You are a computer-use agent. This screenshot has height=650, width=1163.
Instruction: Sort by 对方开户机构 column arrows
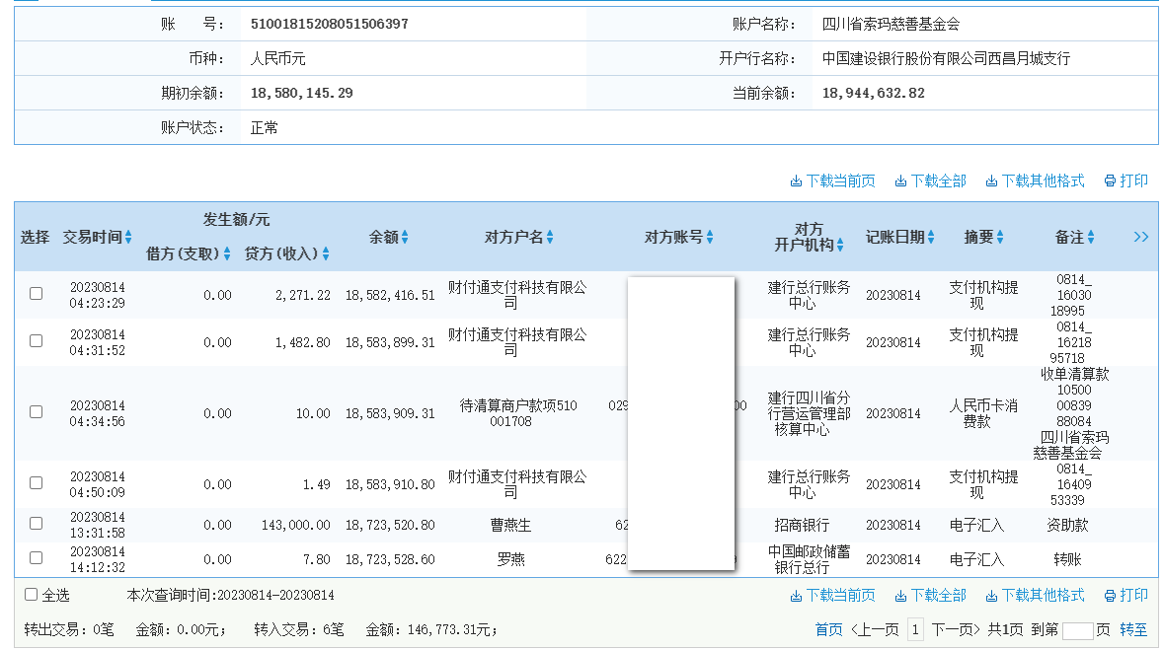click(x=840, y=246)
